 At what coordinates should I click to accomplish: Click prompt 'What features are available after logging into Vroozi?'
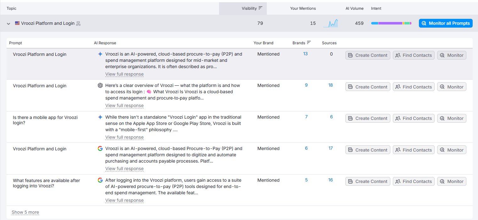pos(47,183)
